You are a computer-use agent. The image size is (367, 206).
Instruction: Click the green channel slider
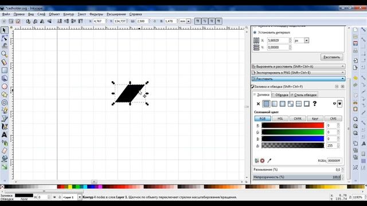(x=293, y=132)
